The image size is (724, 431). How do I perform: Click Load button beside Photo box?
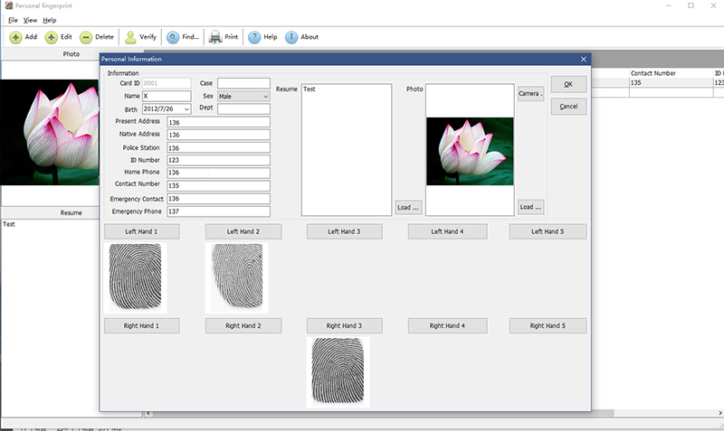(530, 208)
